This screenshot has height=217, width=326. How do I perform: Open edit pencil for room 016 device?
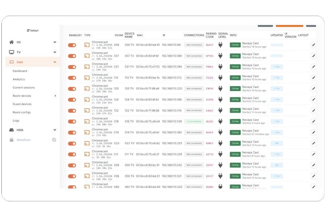(x=313, y=121)
